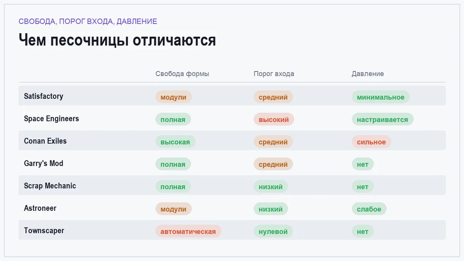Select the Garry's Mod row name
Image resolution: width=464 pixels, height=261 pixels.
pos(43,163)
